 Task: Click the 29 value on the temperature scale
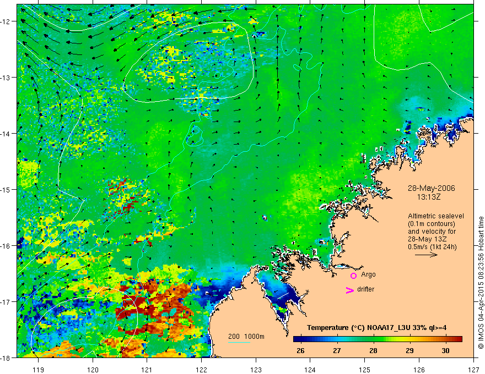pos(409,350)
